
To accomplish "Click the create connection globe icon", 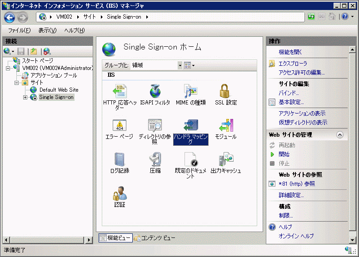I will point(7,51).
